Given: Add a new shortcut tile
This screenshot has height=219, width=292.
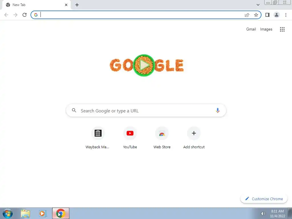Looking at the screenshot, I should coord(194,138).
